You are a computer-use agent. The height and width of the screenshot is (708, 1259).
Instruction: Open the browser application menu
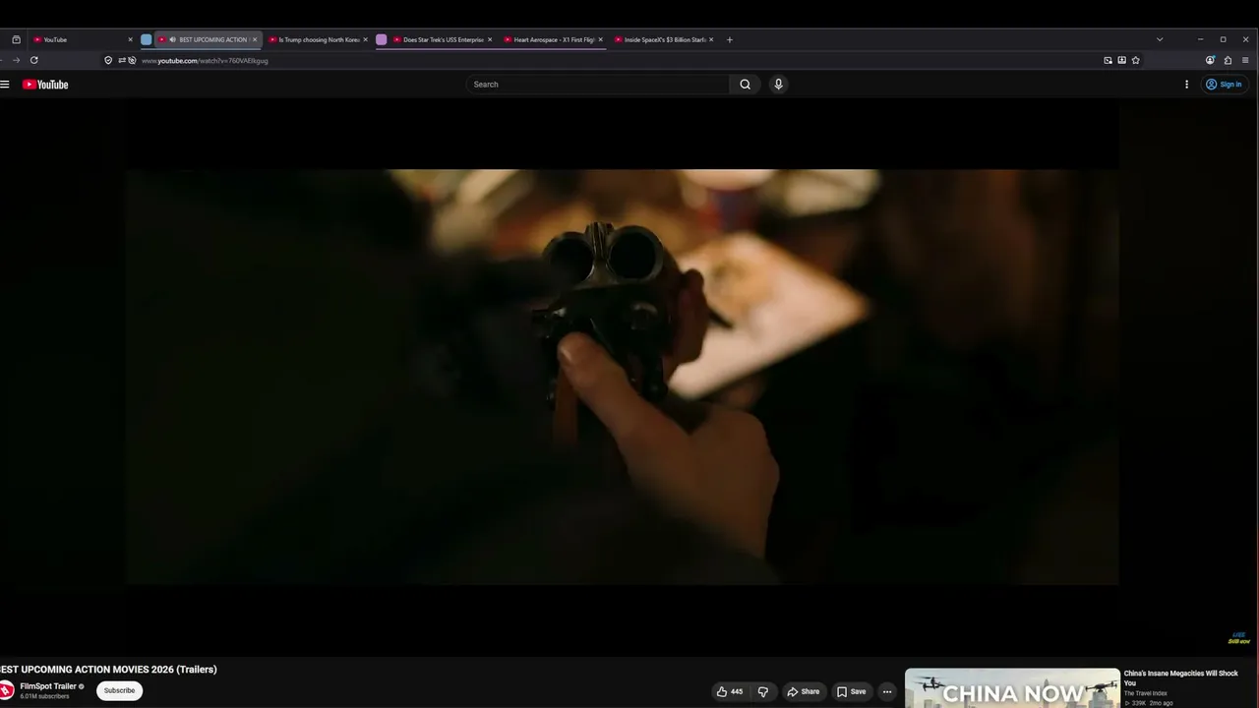tap(1246, 60)
